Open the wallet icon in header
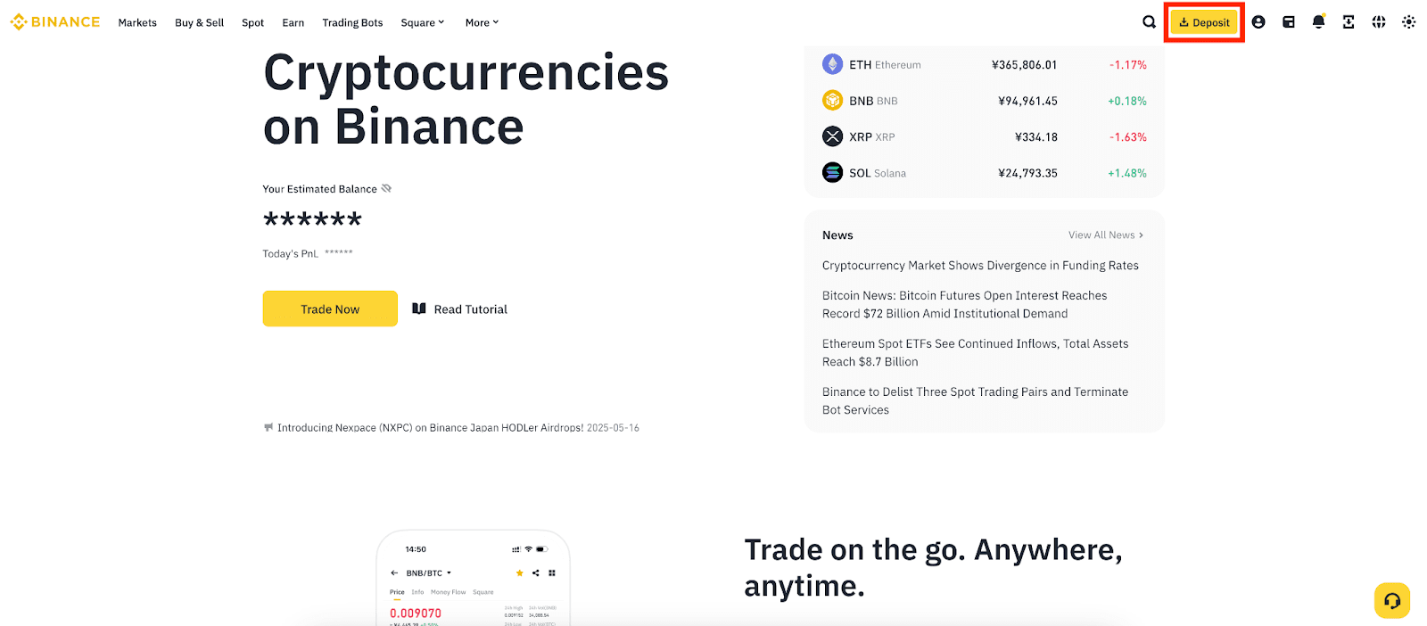The height and width of the screenshot is (626, 1427). point(1289,22)
